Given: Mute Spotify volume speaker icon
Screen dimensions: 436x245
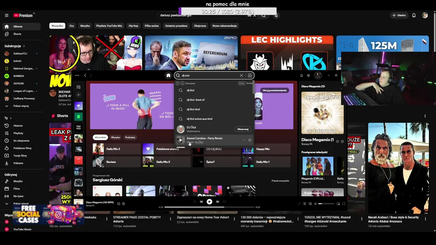Looking at the screenshot, I should click(x=315, y=203).
